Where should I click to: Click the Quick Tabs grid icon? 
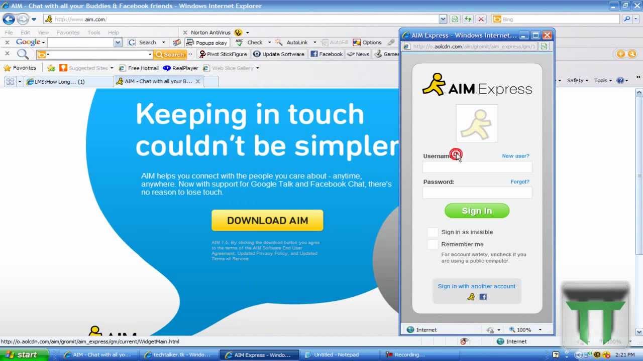(10, 81)
